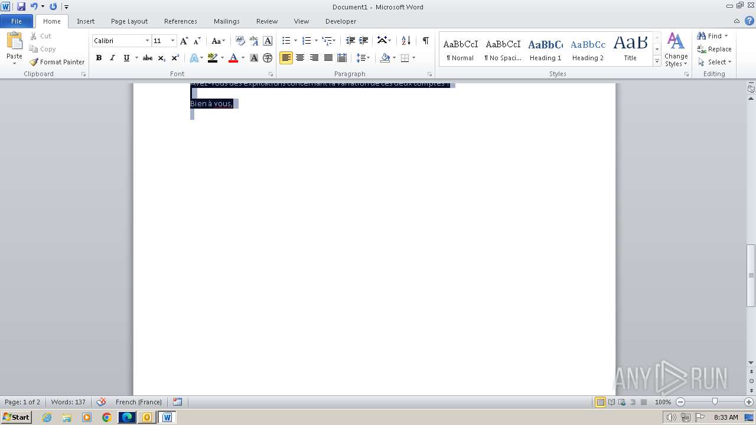Screen dimensions: 756x425
Task: Click the Word Help icon
Action: (750, 21)
